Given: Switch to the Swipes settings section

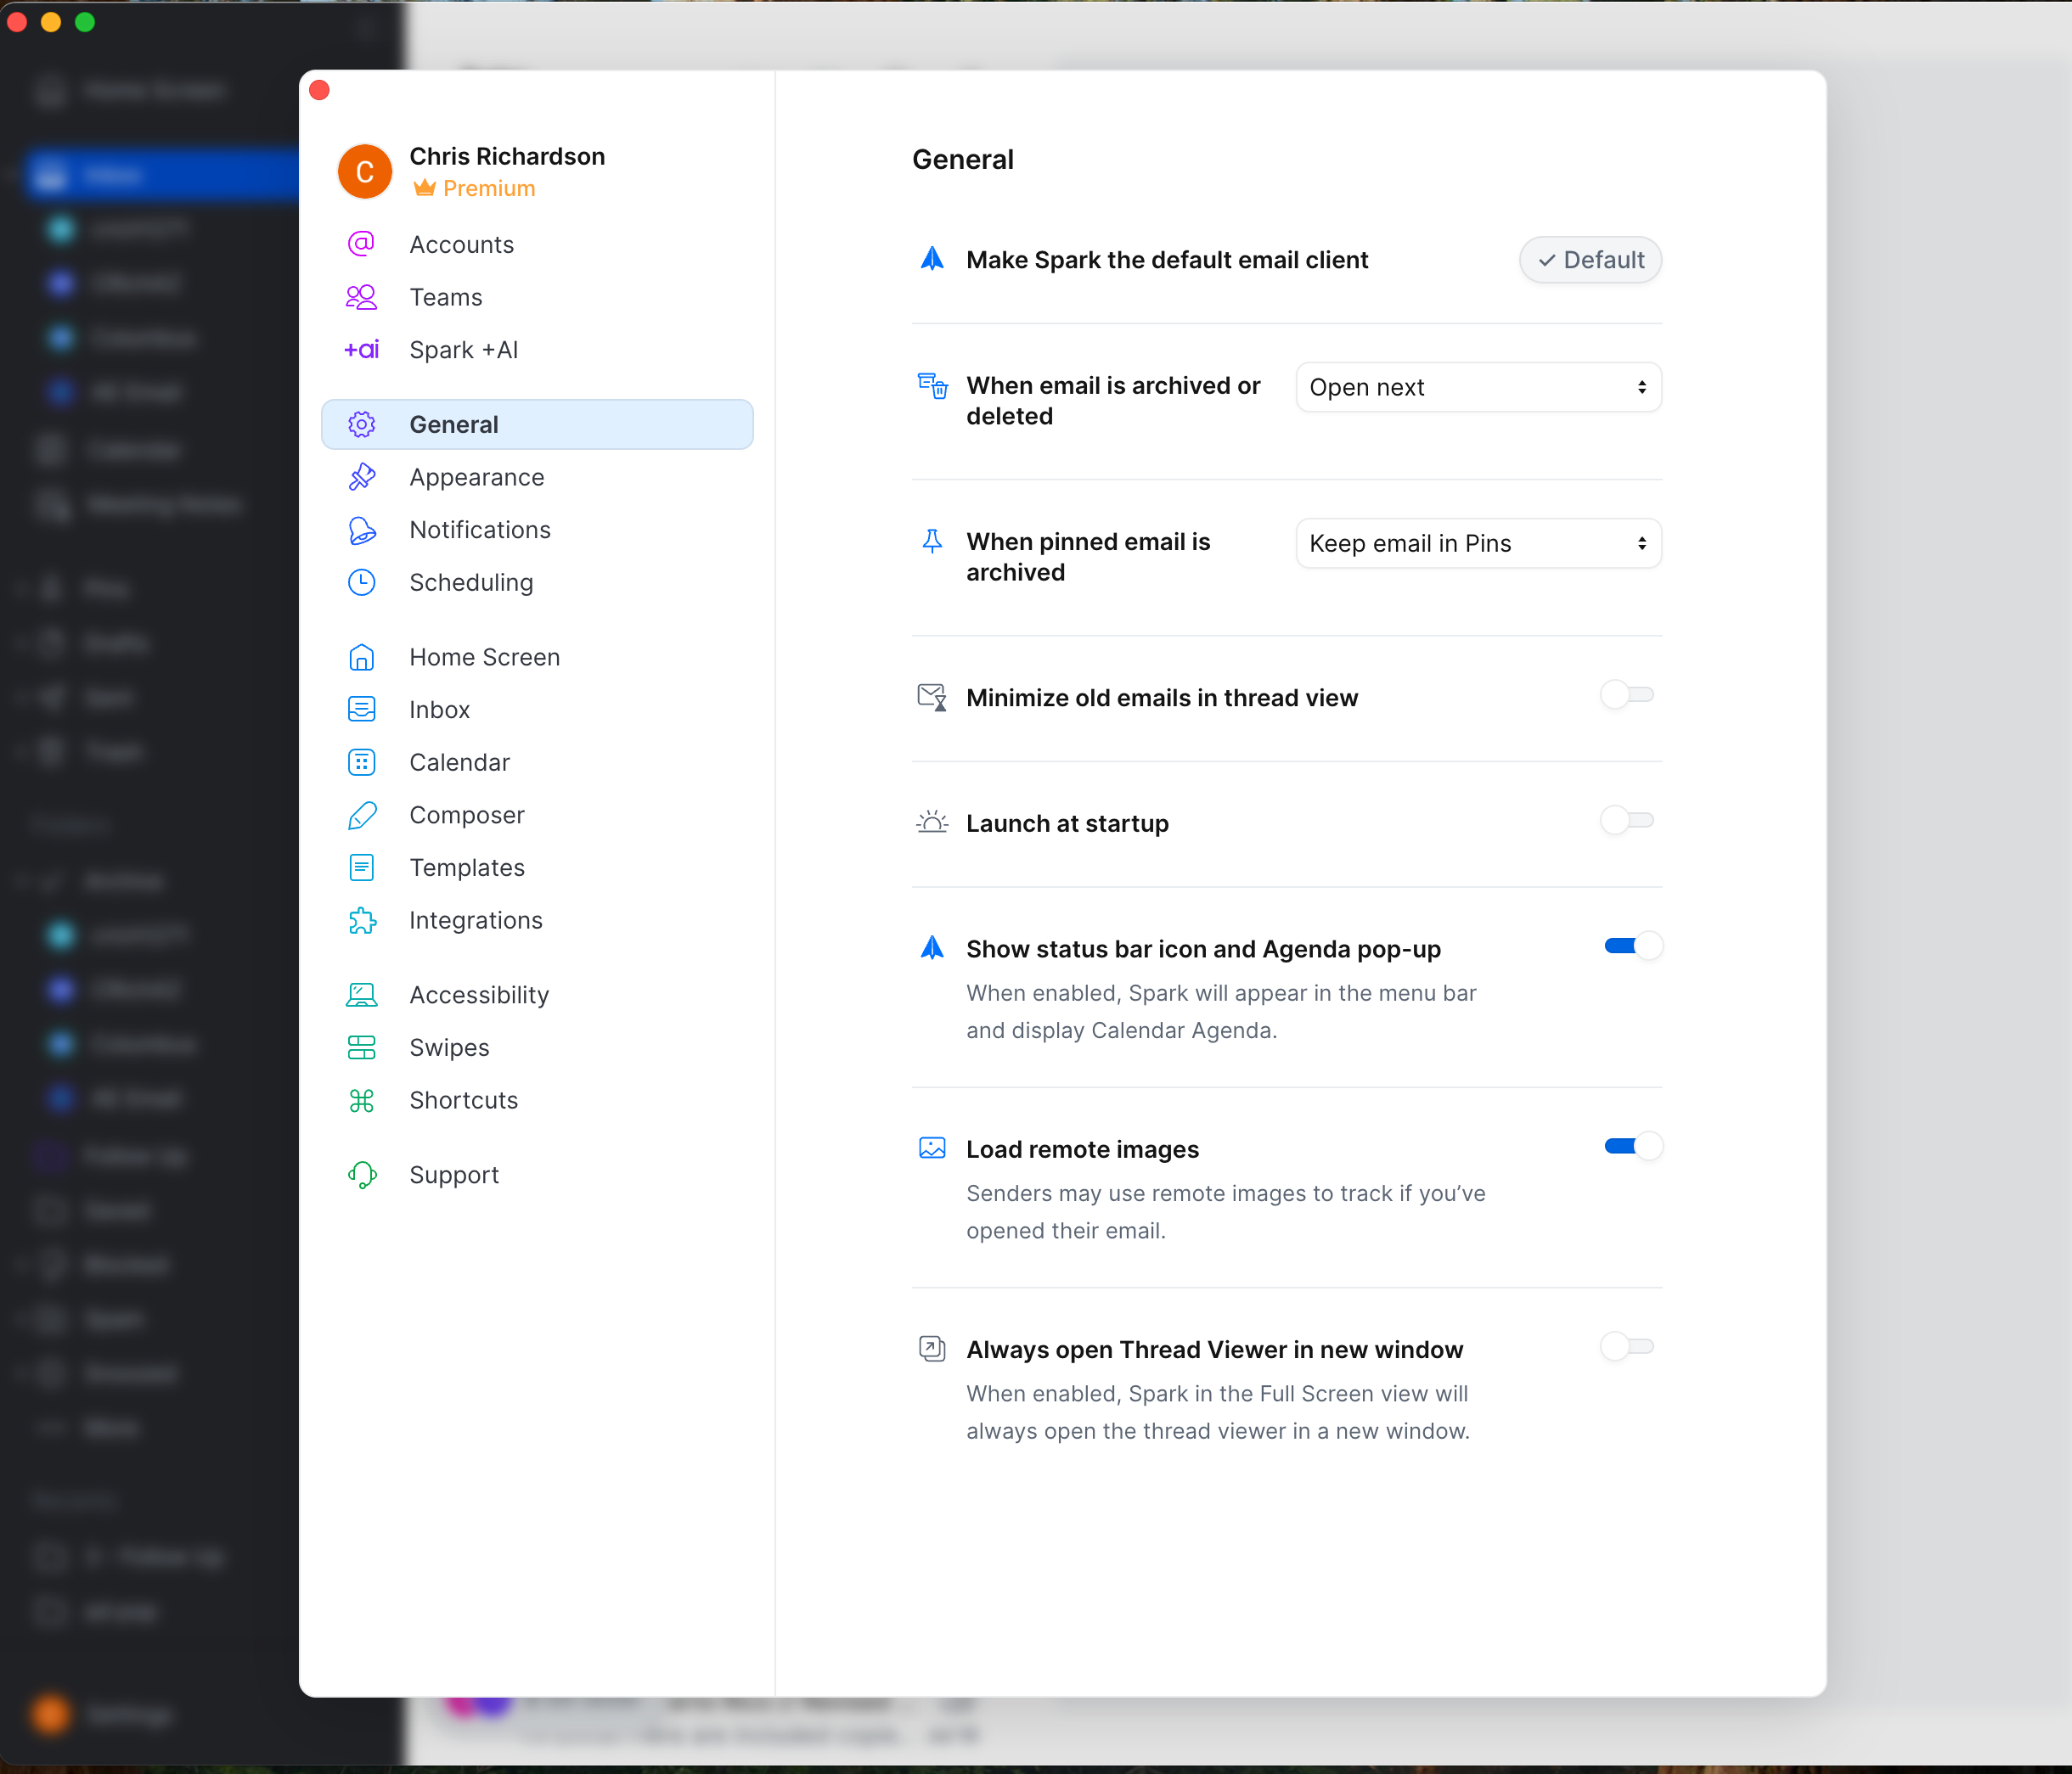Looking at the screenshot, I should 449,1047.
